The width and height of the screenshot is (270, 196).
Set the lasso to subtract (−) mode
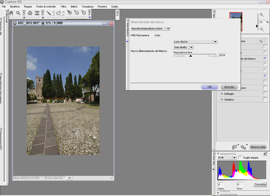(x=63, y=14)
